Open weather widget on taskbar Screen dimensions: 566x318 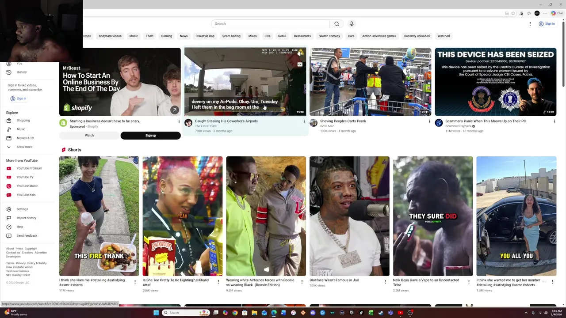(16, 313)
